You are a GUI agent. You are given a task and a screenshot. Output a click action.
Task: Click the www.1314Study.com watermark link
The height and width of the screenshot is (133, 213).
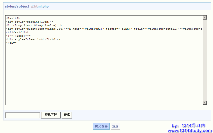click(x=189, y=130)
